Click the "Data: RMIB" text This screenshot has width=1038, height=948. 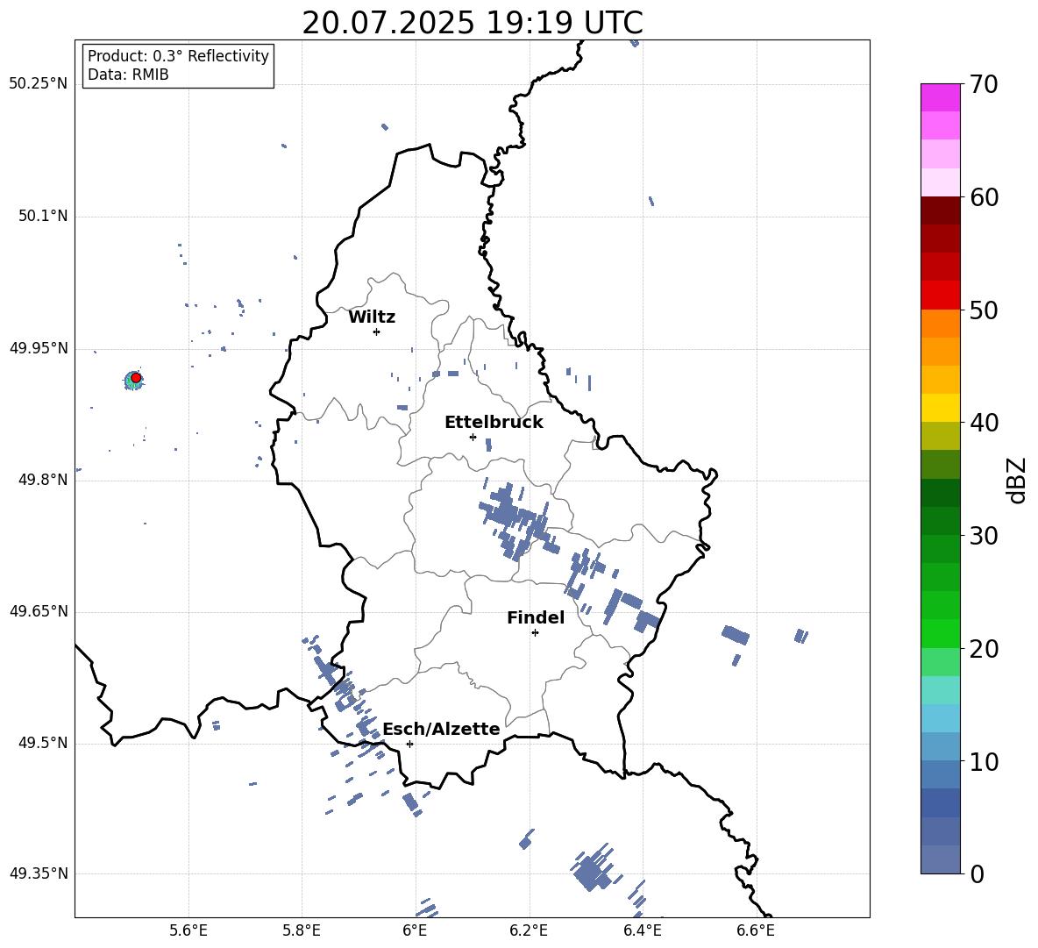coord(128,75)
